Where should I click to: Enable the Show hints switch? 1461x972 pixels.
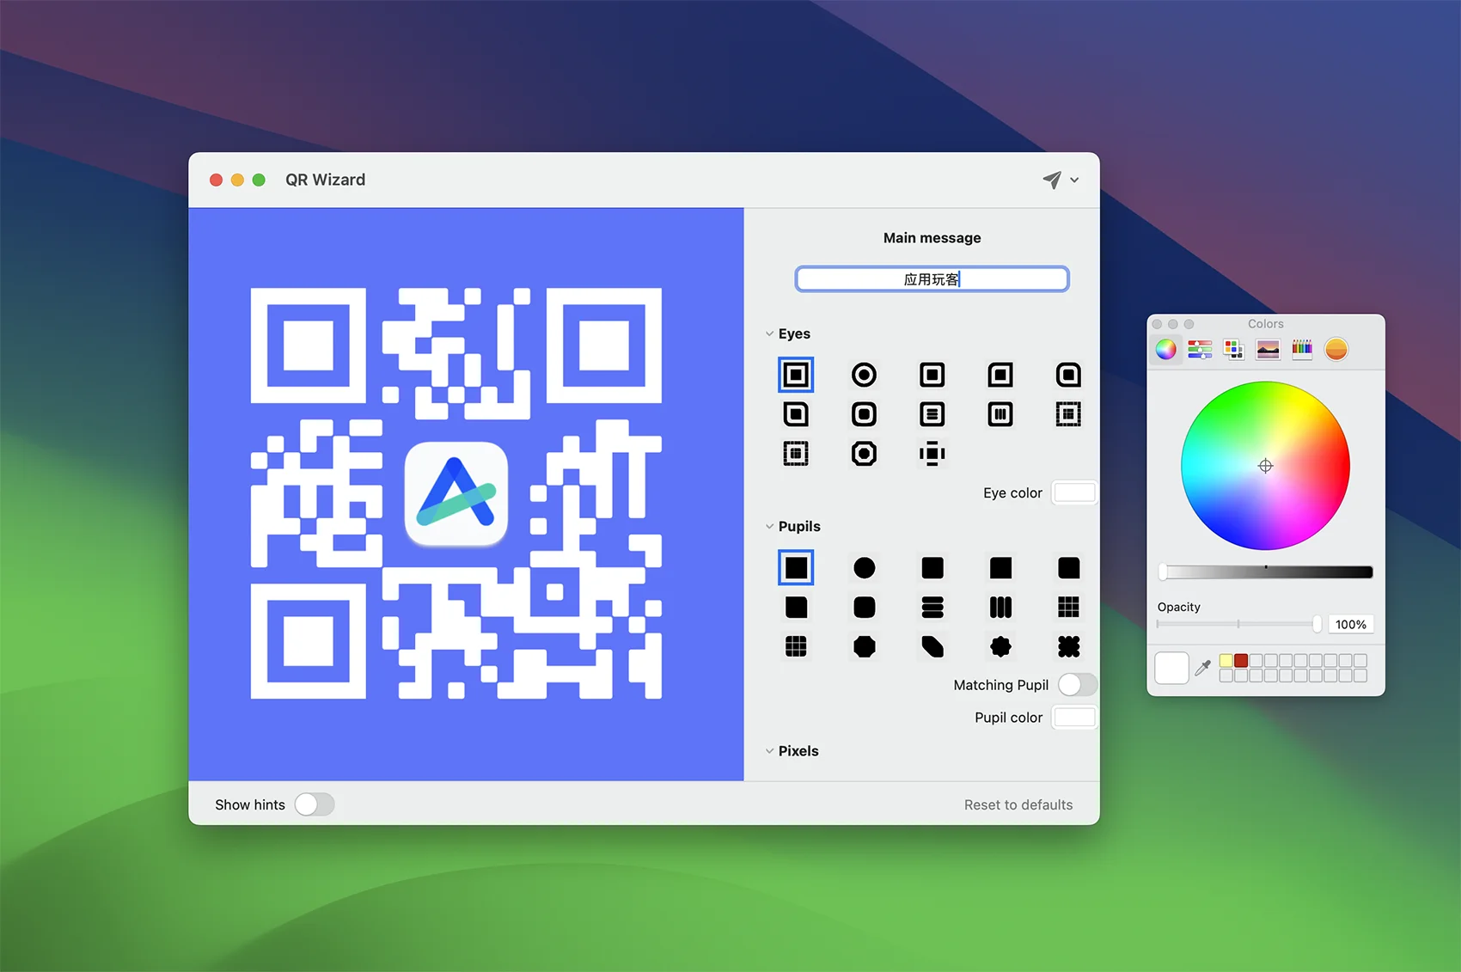pos(314,804)
